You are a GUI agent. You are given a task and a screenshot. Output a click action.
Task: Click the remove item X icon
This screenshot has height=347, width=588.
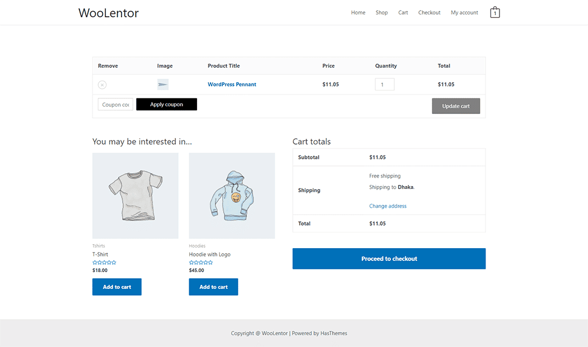(102, 84)
